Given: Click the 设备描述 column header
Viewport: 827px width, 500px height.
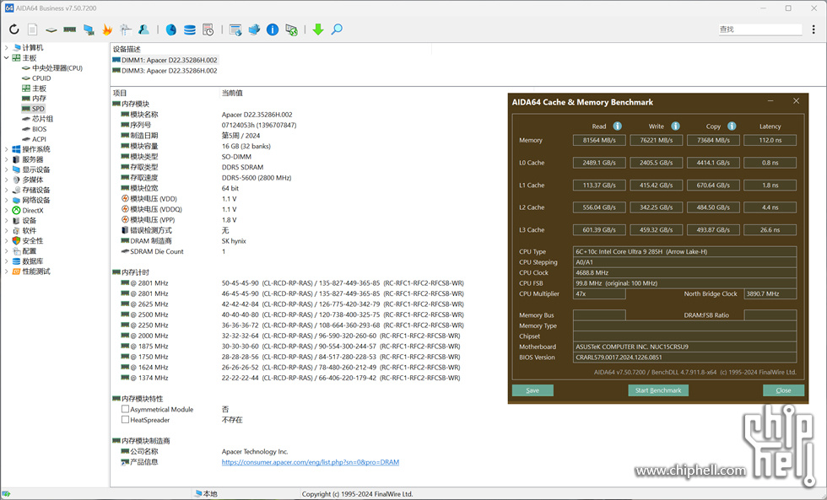Looking at the screenshot, I should pos(127,49).
